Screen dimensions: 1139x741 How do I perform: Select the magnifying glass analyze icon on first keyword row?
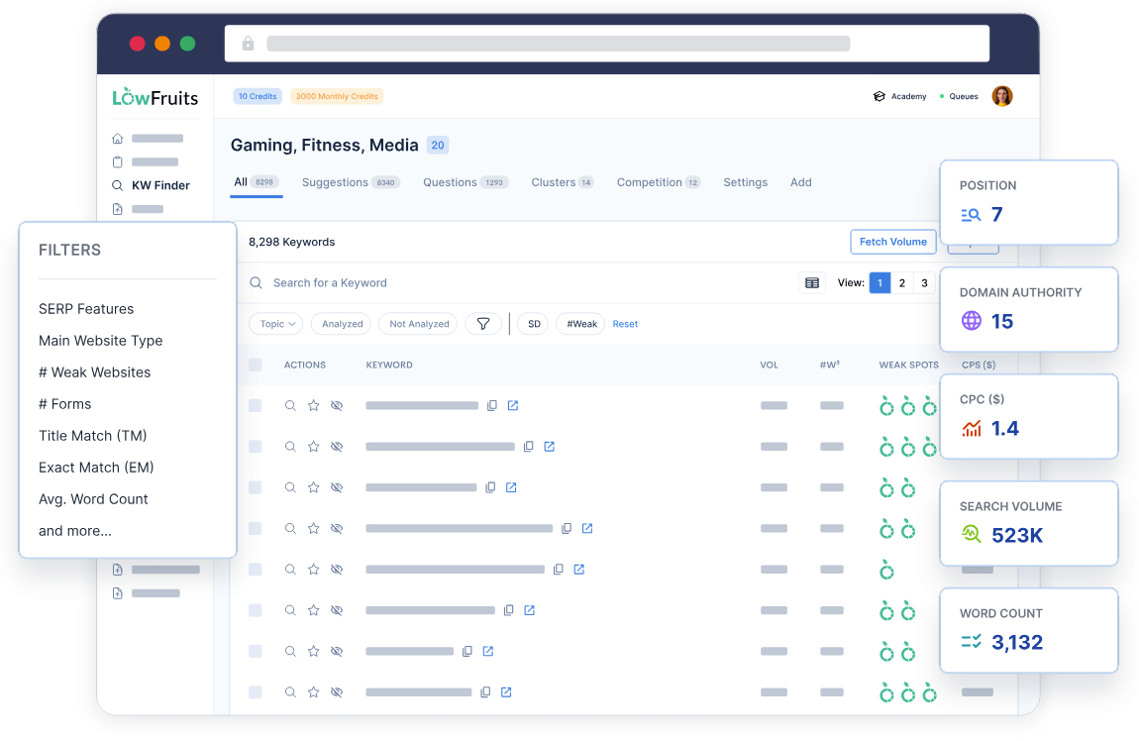(x=290, y=405)
